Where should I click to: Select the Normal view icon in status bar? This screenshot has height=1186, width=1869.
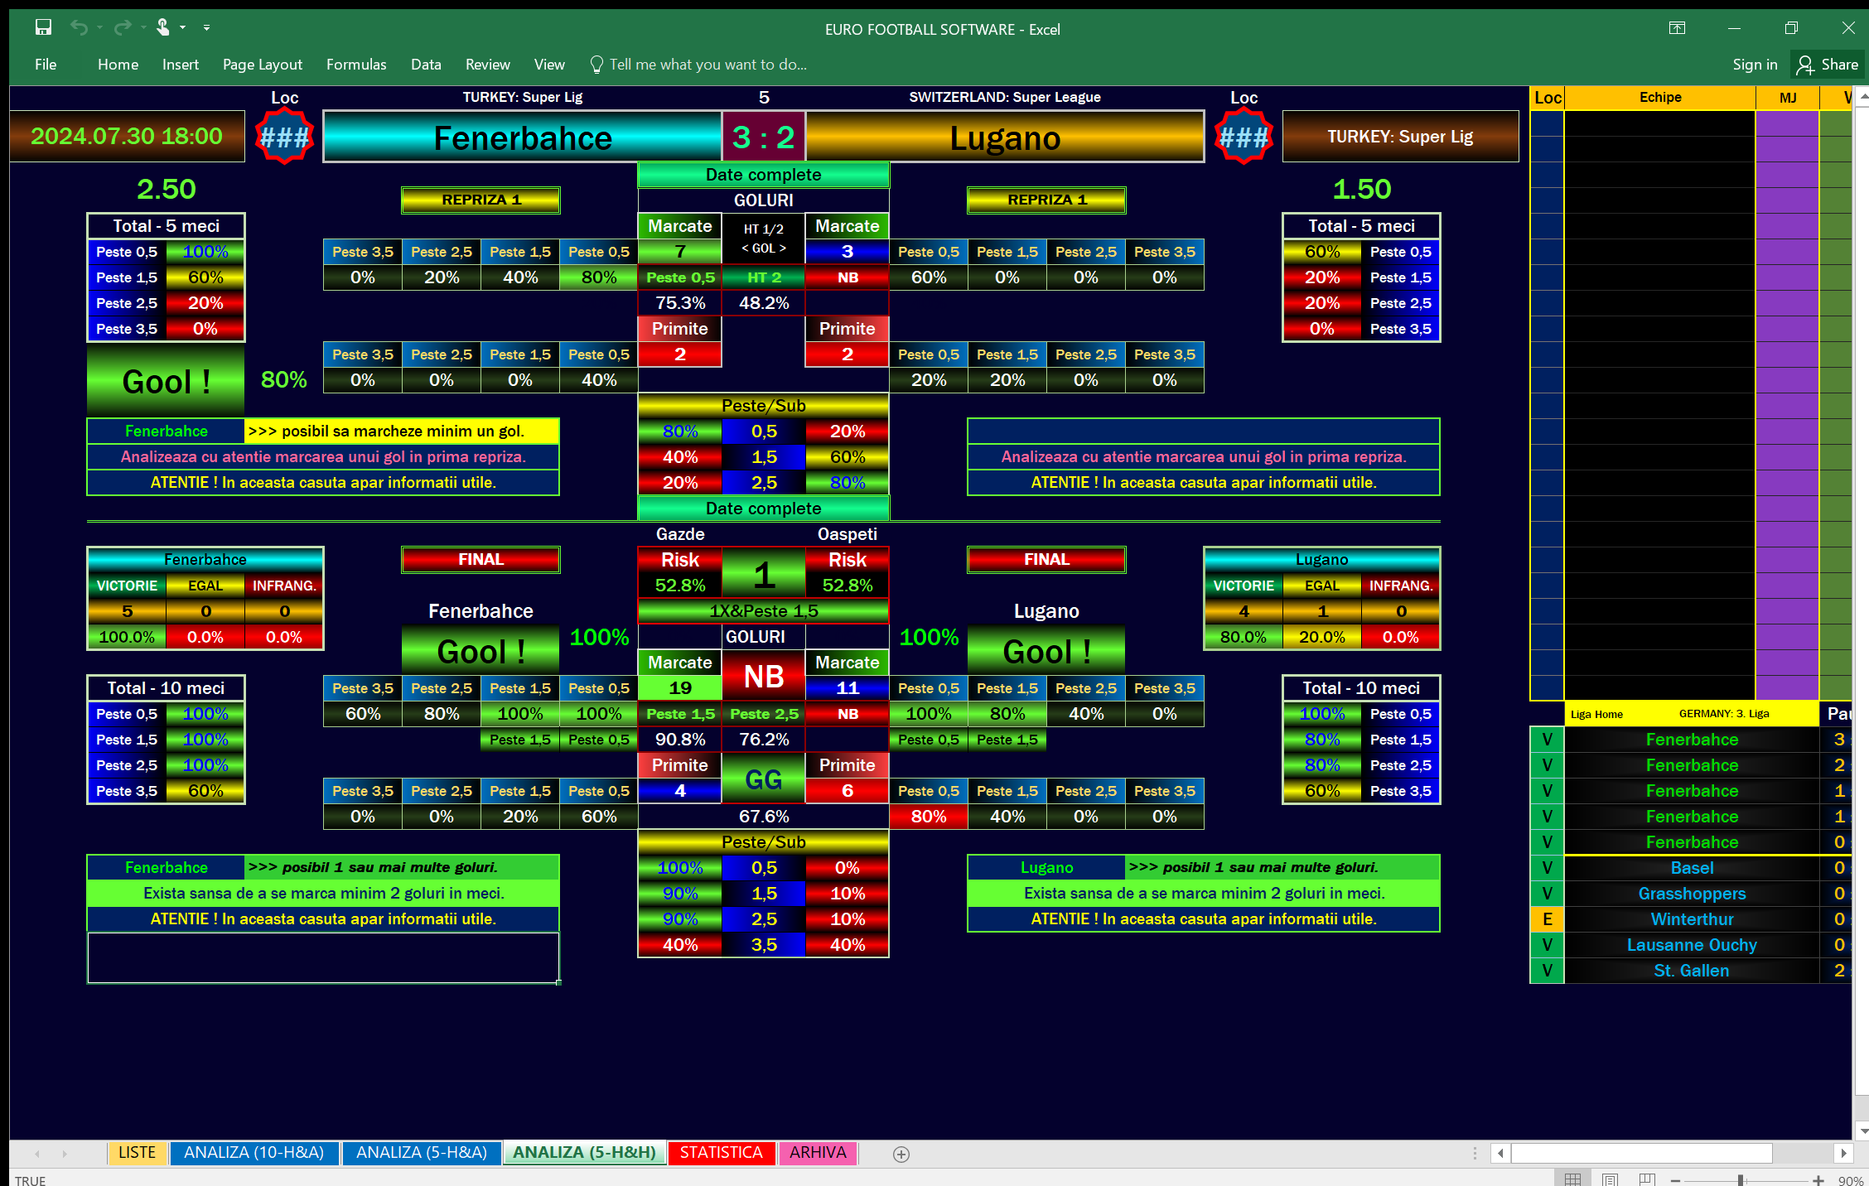coord(1573,1179)
